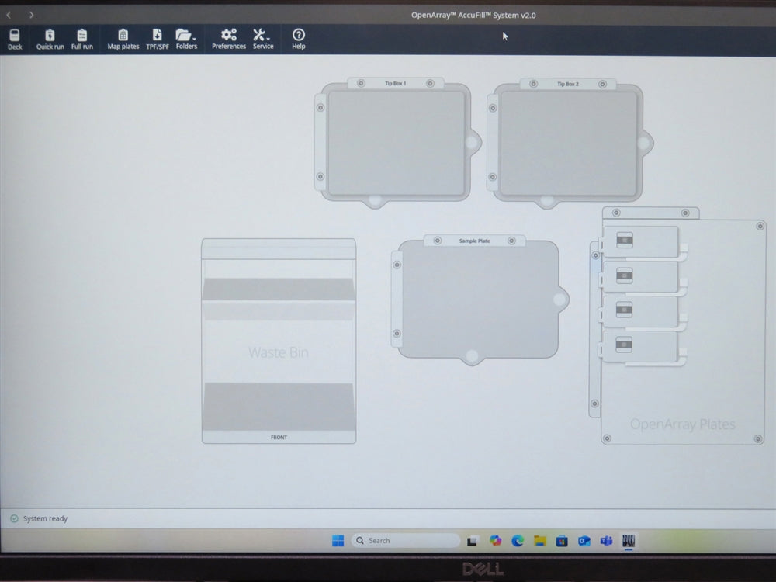The width and height of the screenshot is (776, 582).
Task: Launch Copilot from the taskbar
Action: 495,540
